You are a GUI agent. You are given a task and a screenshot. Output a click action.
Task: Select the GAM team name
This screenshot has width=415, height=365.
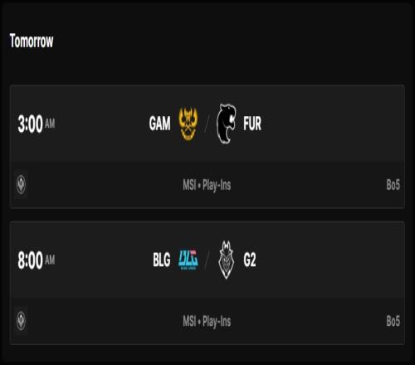pyautogui.click(x=159, y=124)
